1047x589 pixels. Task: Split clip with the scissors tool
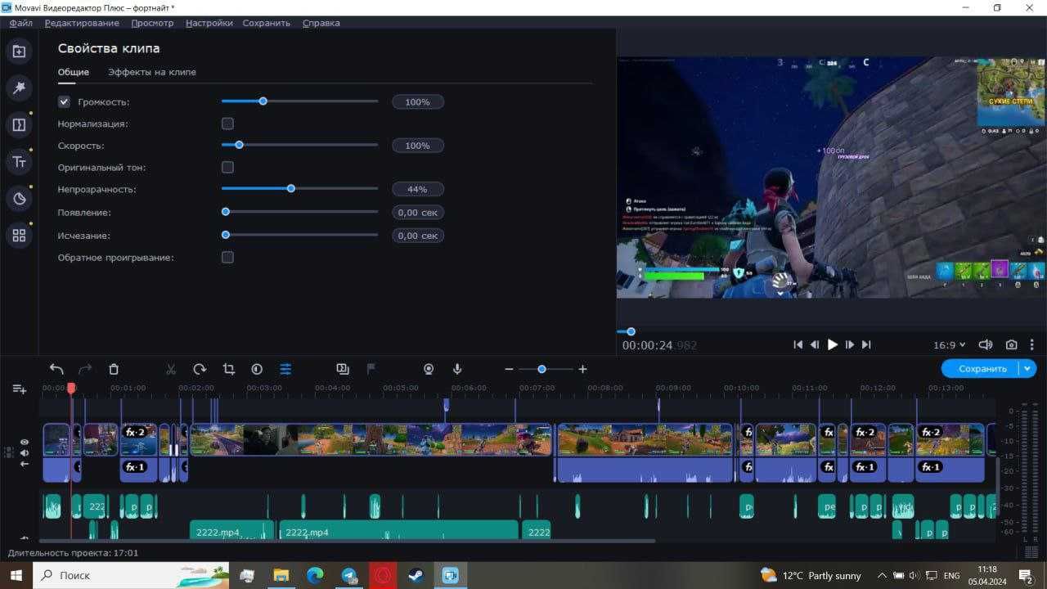pyautogui.click(x=171, y=369)
